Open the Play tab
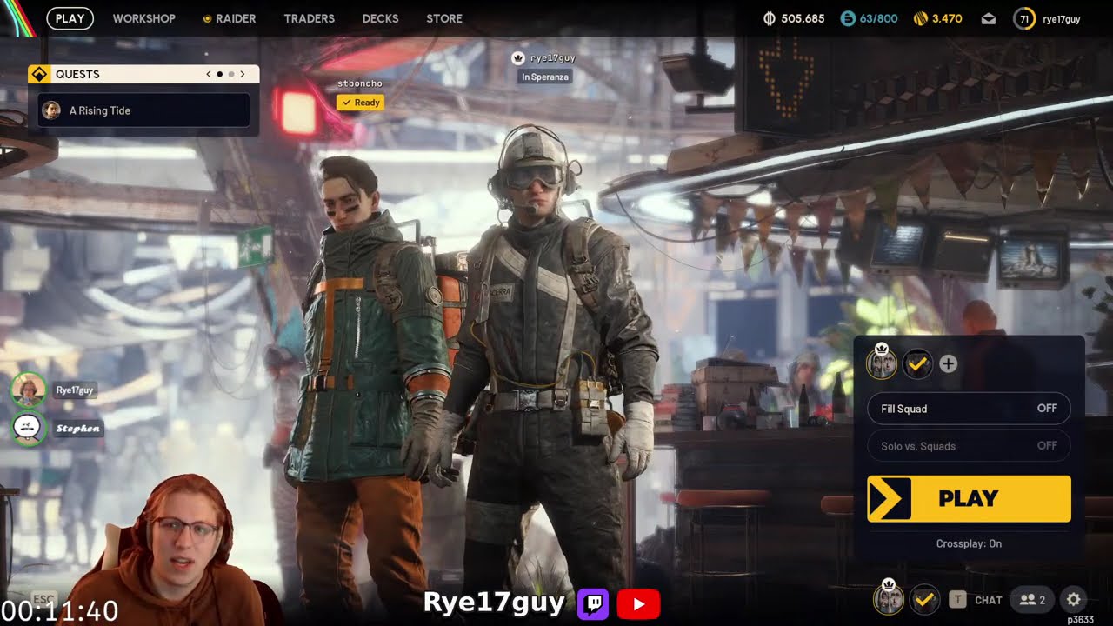1113x626 pixels. pyautogui.click(x=70, y=18)
